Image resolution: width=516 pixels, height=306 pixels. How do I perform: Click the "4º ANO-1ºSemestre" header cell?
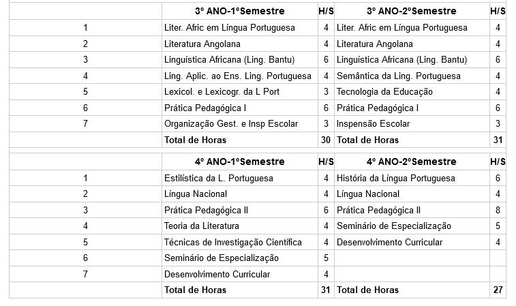(239, 162)
